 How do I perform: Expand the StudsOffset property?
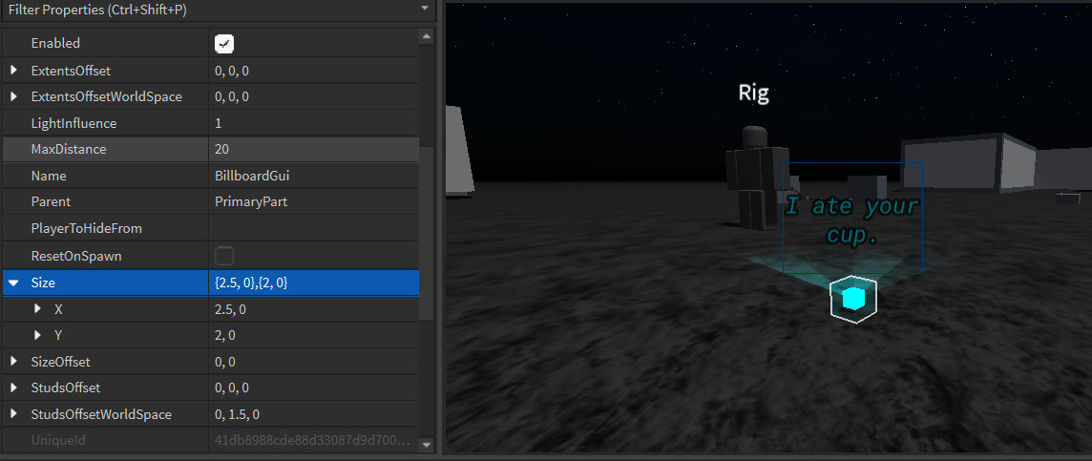14,388
